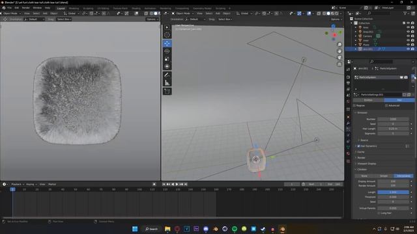
Task: Toggle the Hair Dynamics checkbox
Action: (358, 146)
